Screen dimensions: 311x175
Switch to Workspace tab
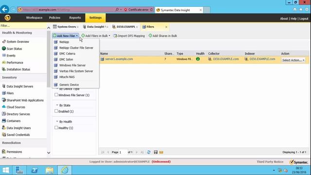click(x=34, y=17)
